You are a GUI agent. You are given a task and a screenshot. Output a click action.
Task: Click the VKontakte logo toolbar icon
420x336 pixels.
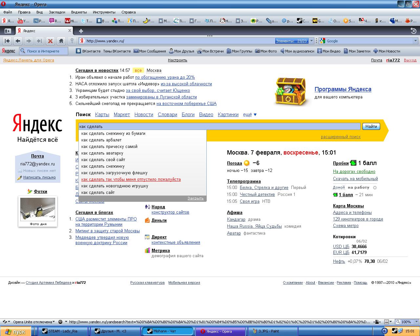(x=78, y=51)
